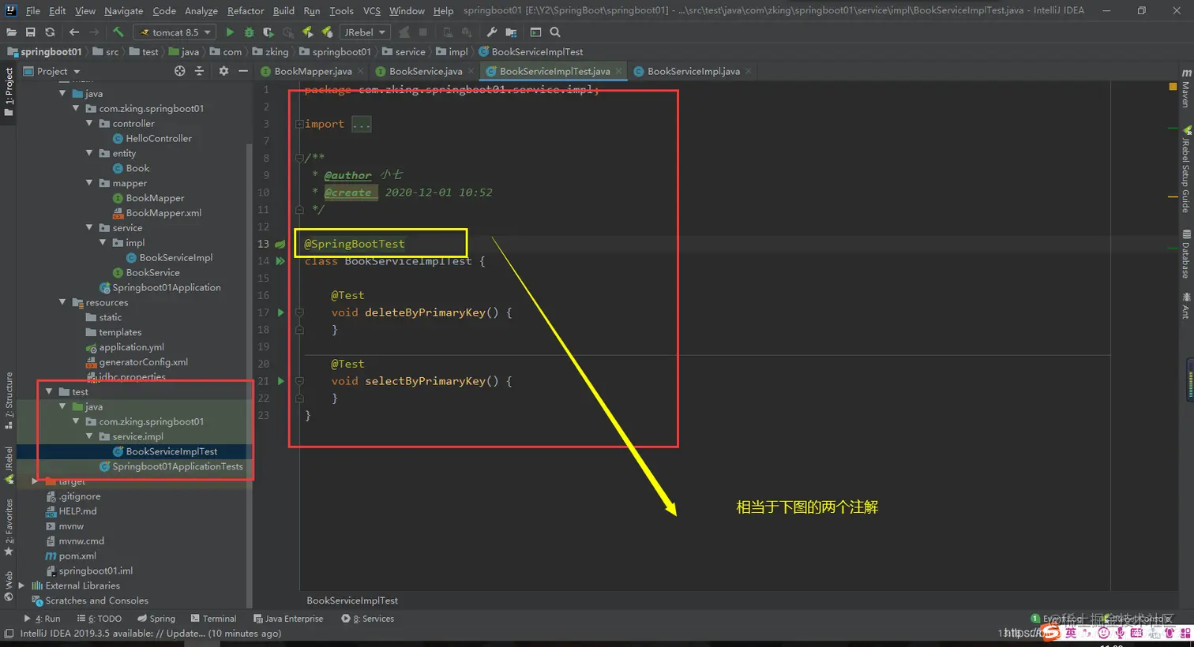Start debugging with the bug icon

249,32
